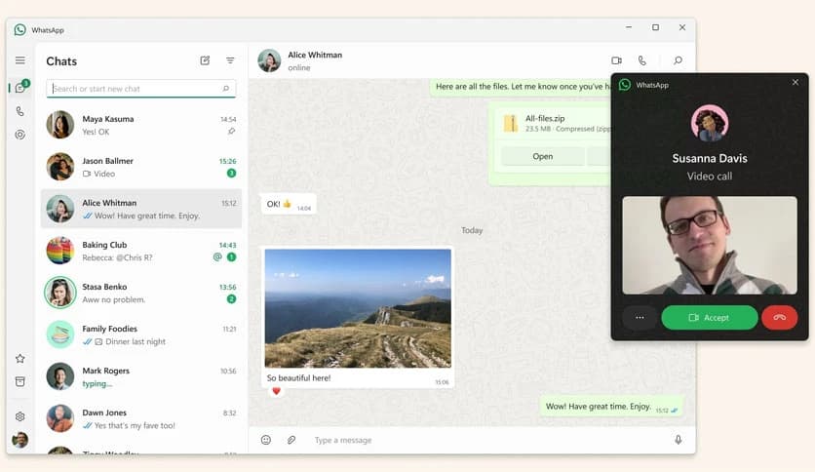This screenshot has height=472, width=815.
Task: Click the WhatsApp logo in the title bar
Action: point(20,29)
